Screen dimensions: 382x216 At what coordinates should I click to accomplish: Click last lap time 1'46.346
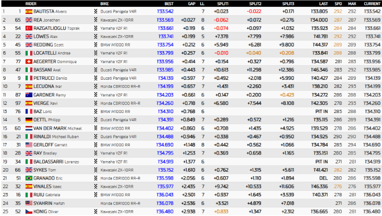click(319, 70)
